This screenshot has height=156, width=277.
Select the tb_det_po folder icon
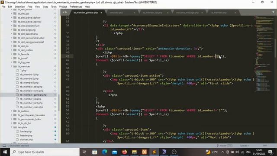tap(15, 46)
